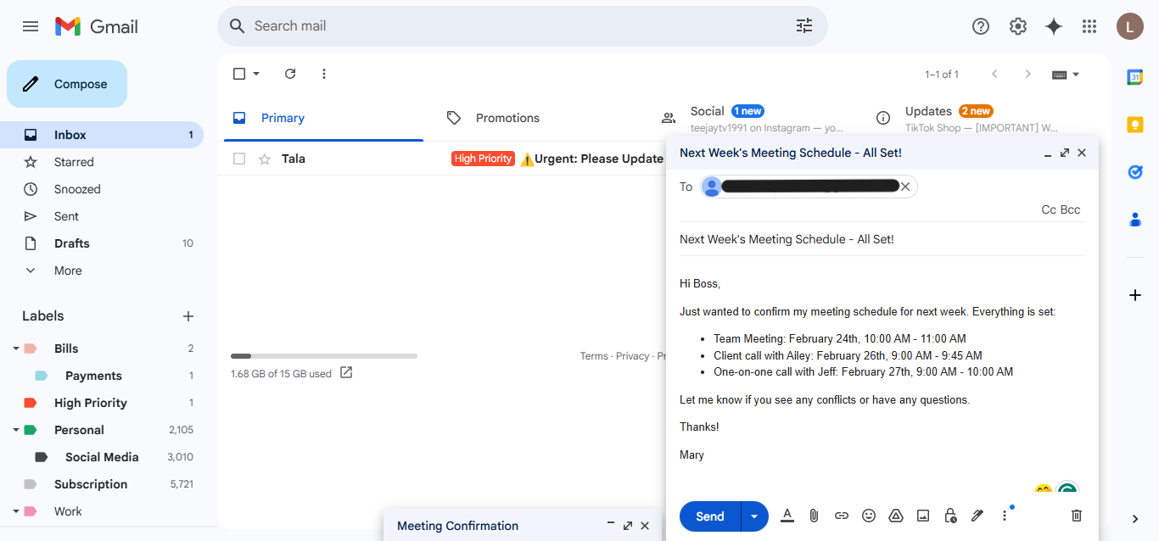The height and width of the screenshot is (541, 1159).
Task: Insert photo in compose toolbar
Action: click(x=923, y=516)
